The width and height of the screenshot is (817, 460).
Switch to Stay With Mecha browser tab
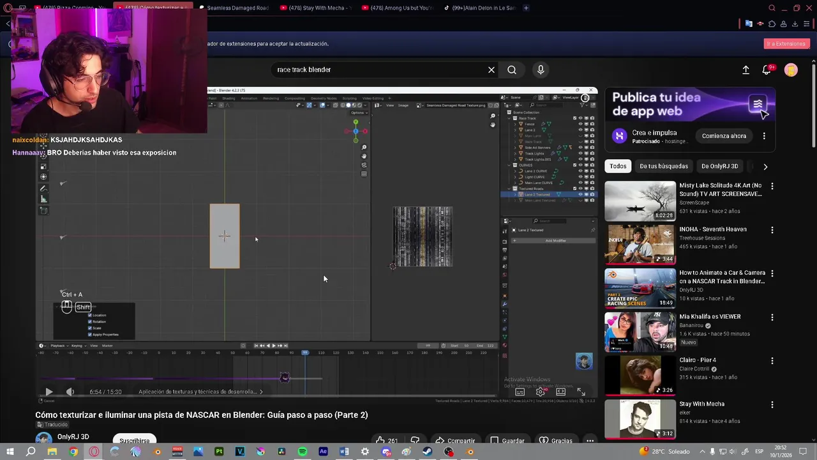[x=315, y=8]
